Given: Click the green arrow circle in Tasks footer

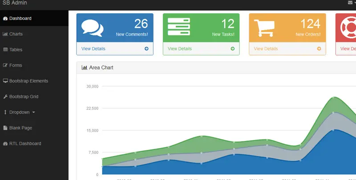Looking at the screenshot, I should pos(232,49).
